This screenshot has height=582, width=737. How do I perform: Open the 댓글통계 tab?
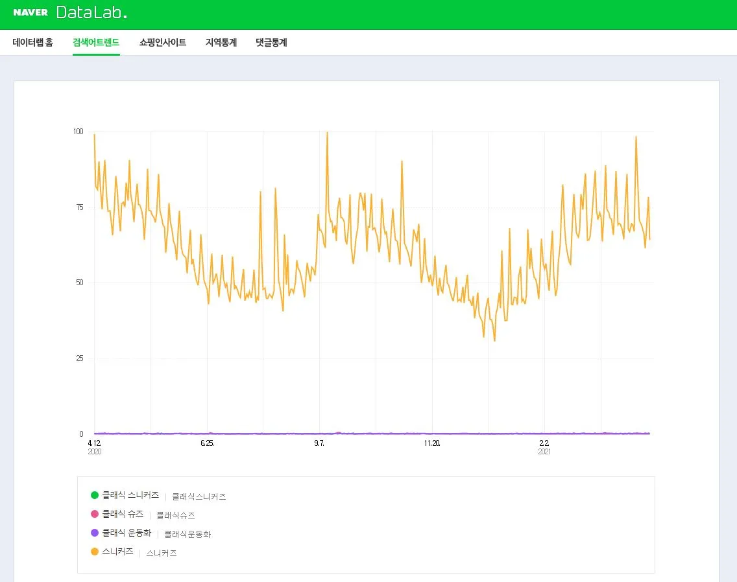[271, 42]
